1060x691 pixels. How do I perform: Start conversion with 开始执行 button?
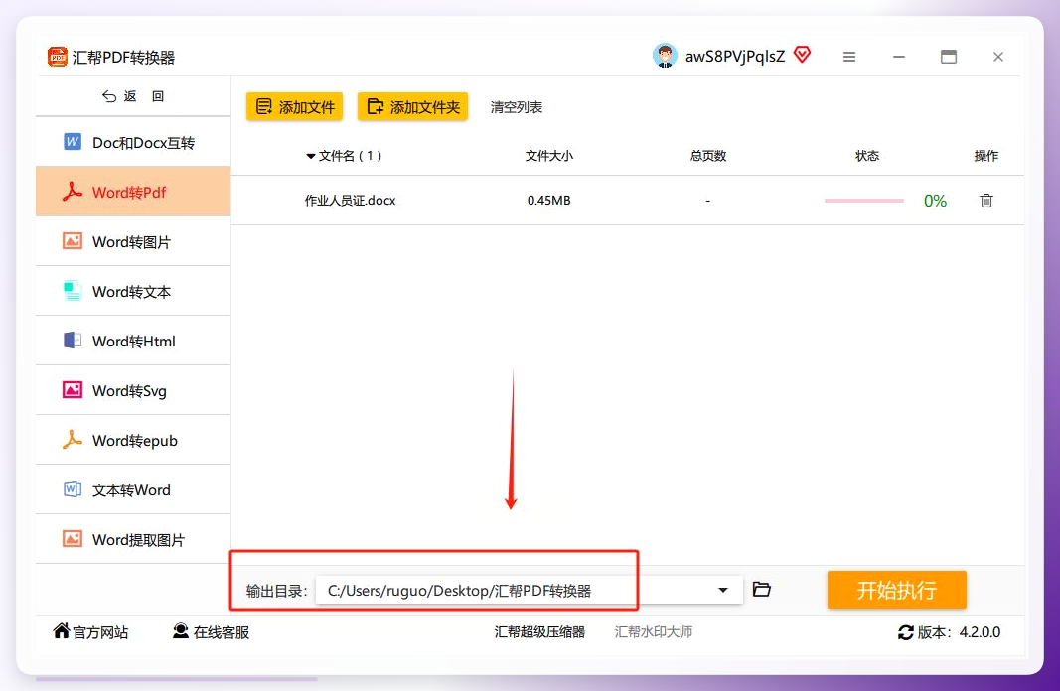click(x=896, y=590)
